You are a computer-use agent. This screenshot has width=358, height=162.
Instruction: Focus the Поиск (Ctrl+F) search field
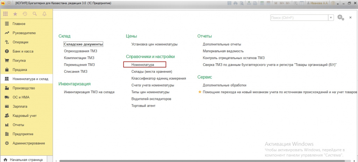[x=299, y=18]
